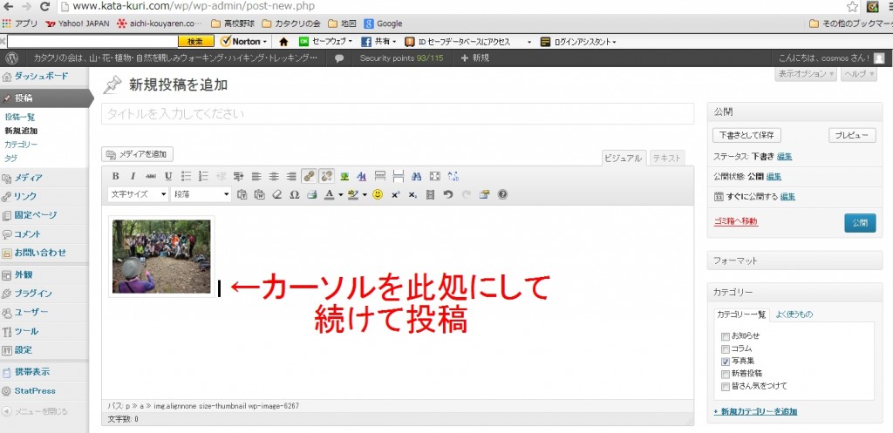Click the undo arrow icon
This screenshot has height=433, width=893.
(448, 194)
